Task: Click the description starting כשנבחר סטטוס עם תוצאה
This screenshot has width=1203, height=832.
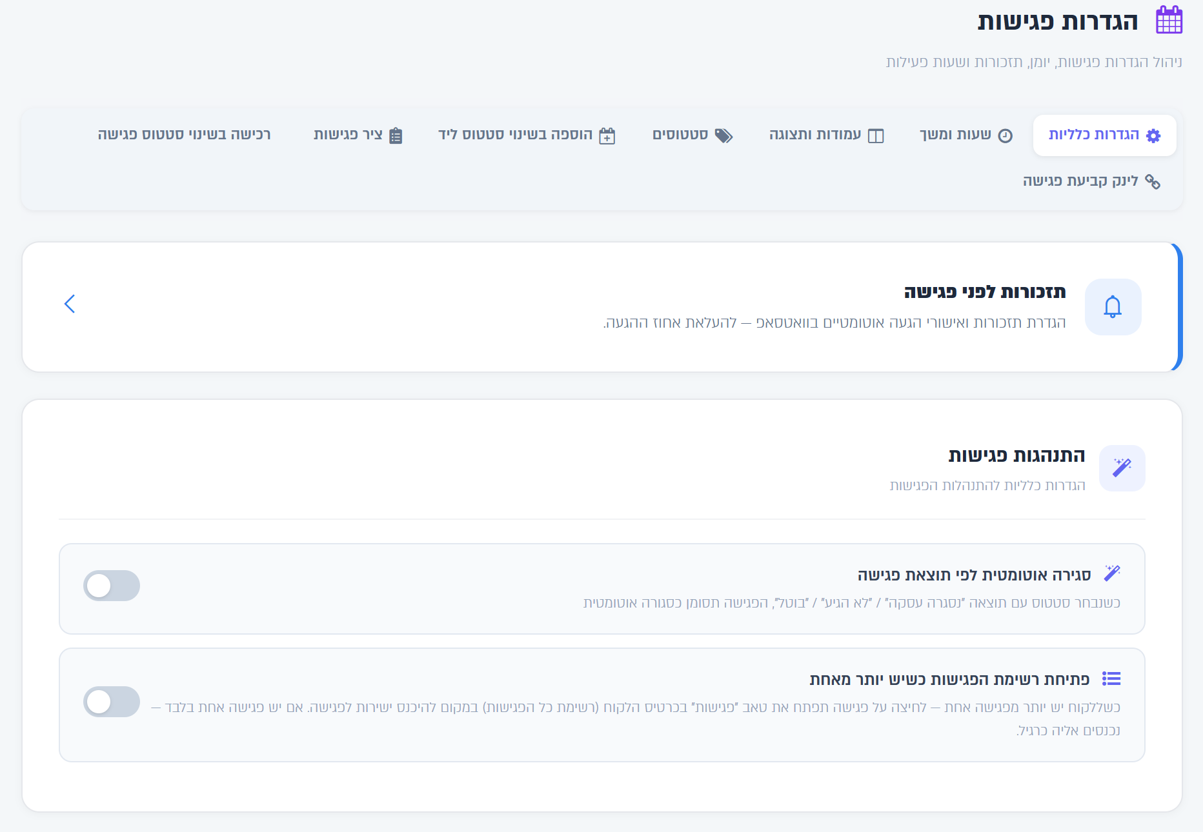Action: point(852,602)
